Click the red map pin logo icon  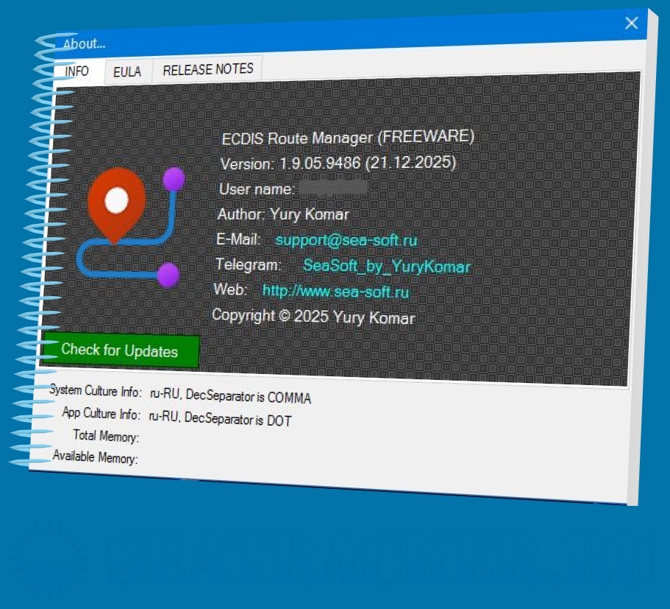click(x=115, y=201)
